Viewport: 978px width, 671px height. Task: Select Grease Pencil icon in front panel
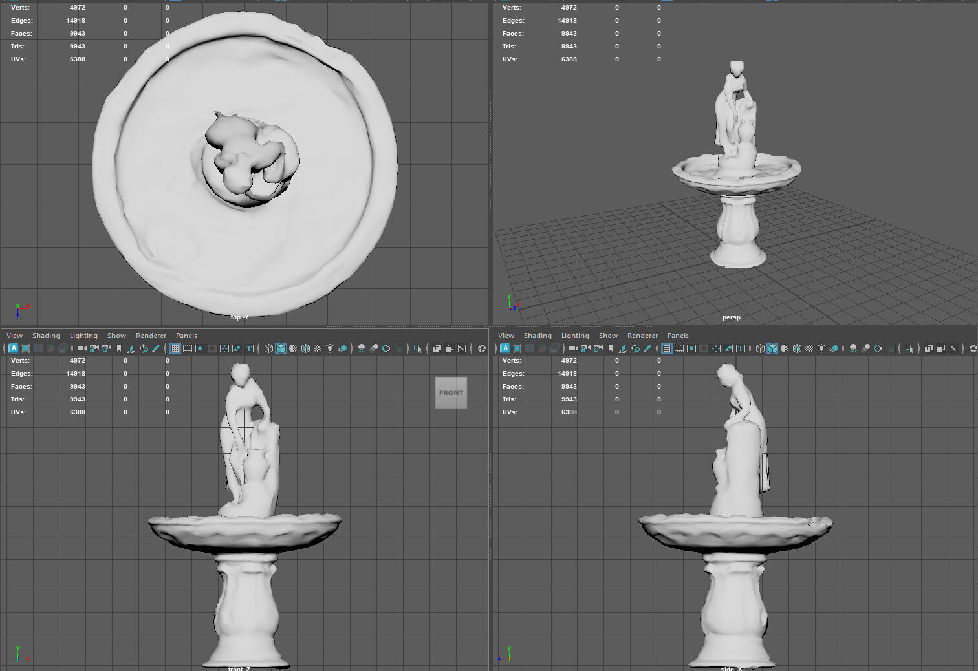pyautogui.click(x=156, y=348)
